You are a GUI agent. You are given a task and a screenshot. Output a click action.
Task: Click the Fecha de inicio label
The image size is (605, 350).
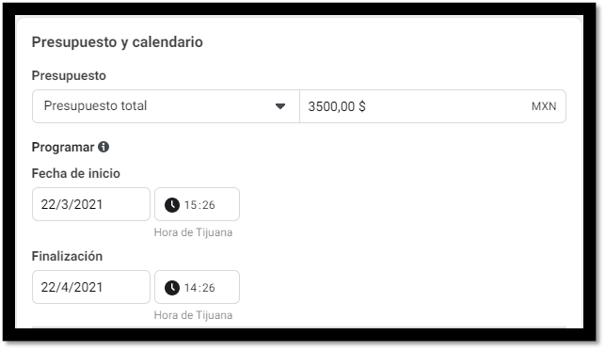coord(76,174)
